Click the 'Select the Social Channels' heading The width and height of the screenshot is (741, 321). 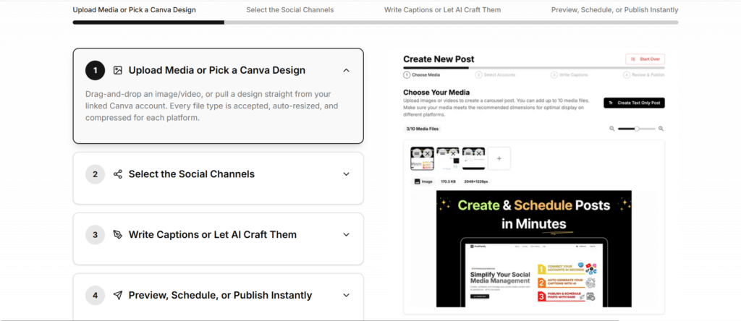(191, 174)
